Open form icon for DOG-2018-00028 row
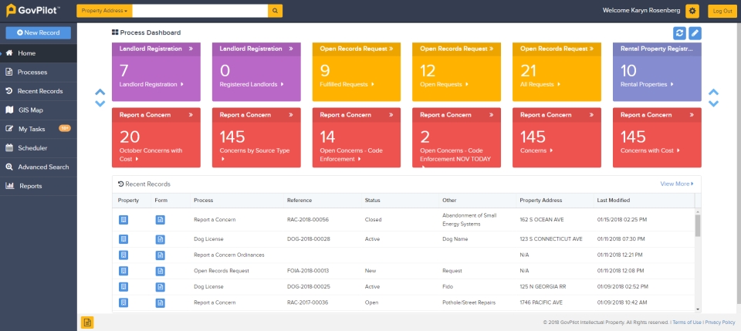Image resolution: width=741 pixels, height=331 pixels. (x=161, y=238)
